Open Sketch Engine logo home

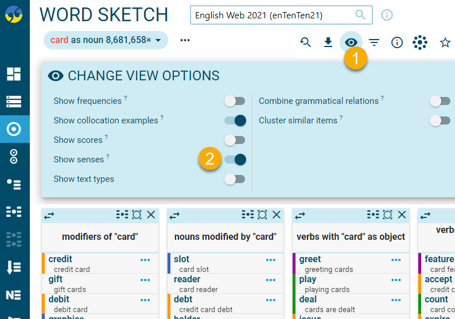pyautogui.click(x=14, y=14)
